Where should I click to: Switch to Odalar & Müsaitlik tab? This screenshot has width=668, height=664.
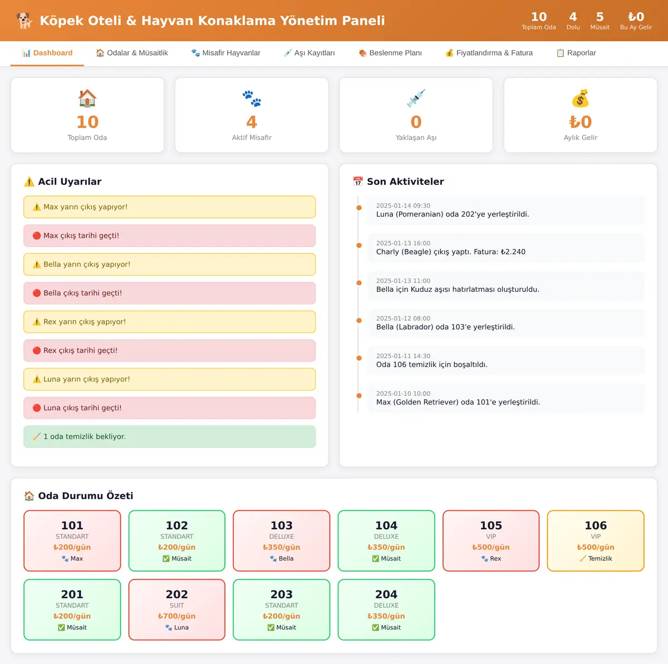tap(132, 53)
